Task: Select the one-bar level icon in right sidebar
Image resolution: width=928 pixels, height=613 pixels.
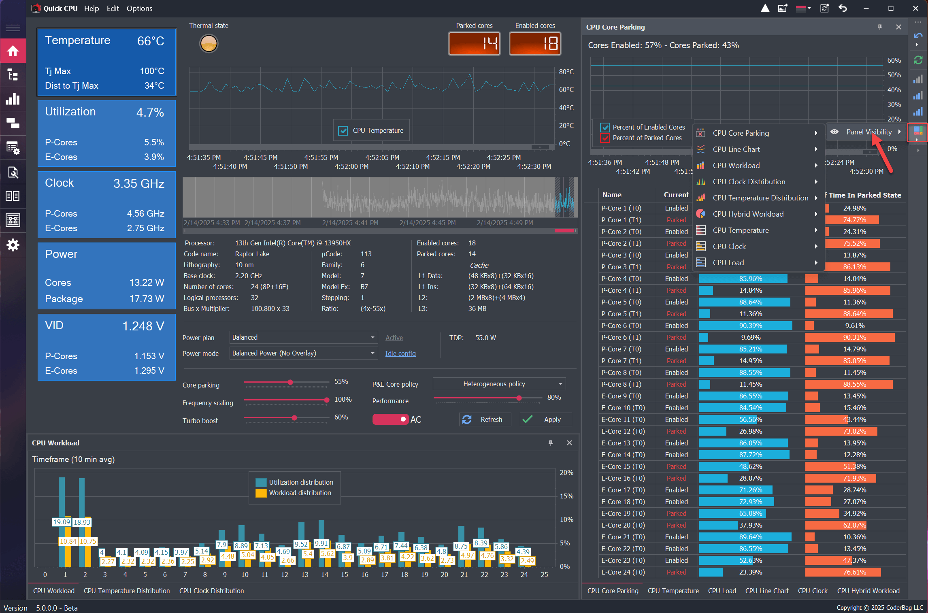Action: pos(918,79)
